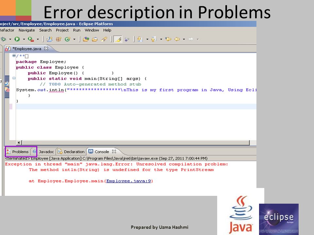Viewport: 314px width, 235px height.
Task: Click the Debug bug icon in toolbar
Action: (4, 39)
